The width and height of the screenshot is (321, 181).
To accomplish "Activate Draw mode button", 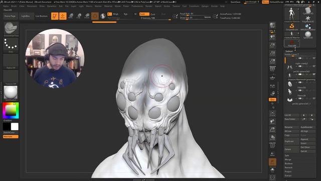I will (x=63, y=16).
